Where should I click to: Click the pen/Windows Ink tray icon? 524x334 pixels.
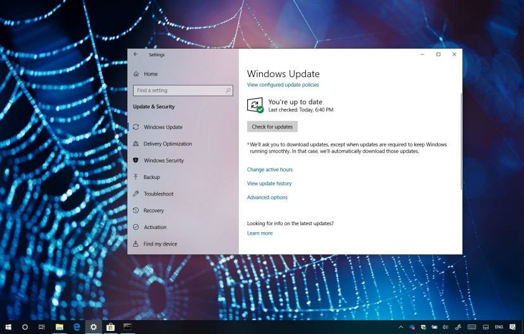pos(458,327)
